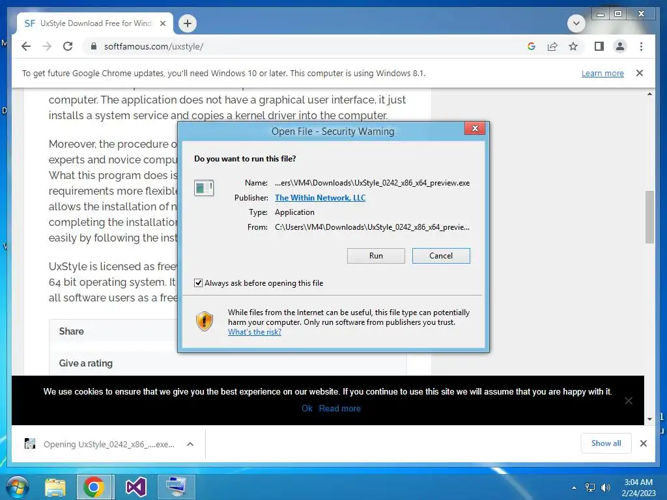This screenshot has width=667, height=500.
Task: Open network status tray icon
Action: pos(590,488)
